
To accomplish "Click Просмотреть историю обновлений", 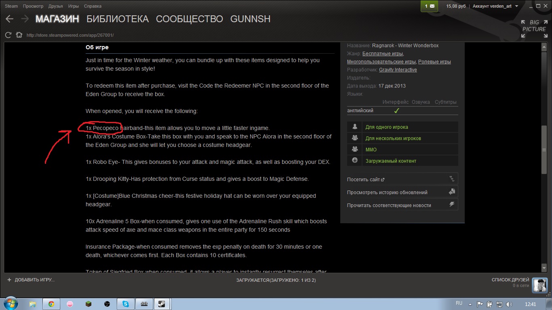I will 402,192.
